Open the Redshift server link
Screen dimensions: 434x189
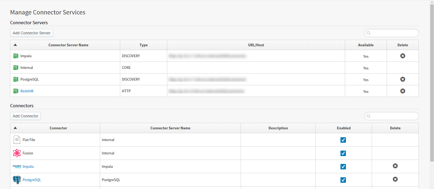[27, 91]
